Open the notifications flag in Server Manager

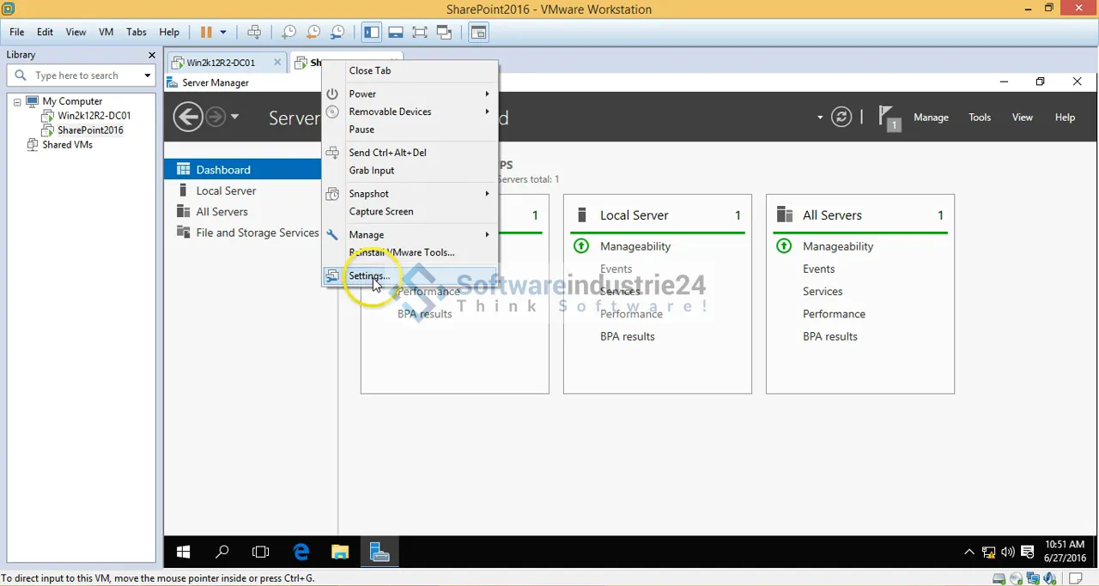[889, 118]
